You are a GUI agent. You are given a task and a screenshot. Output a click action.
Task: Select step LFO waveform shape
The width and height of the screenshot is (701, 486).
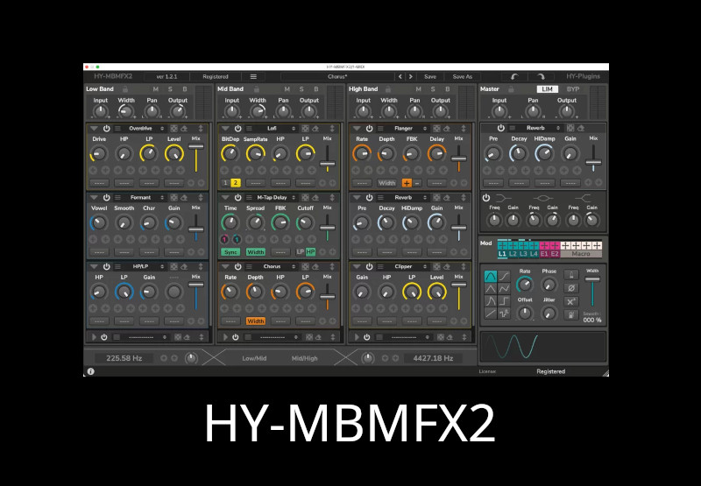(505, 301)
